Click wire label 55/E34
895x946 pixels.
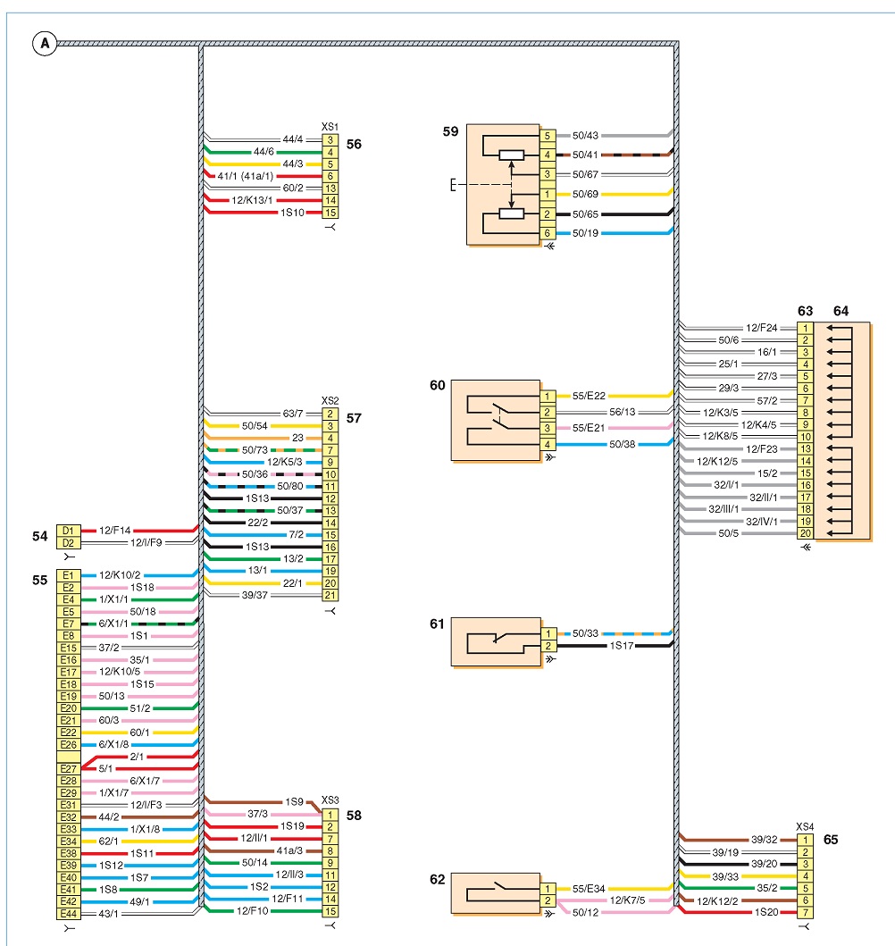(589, 889)
